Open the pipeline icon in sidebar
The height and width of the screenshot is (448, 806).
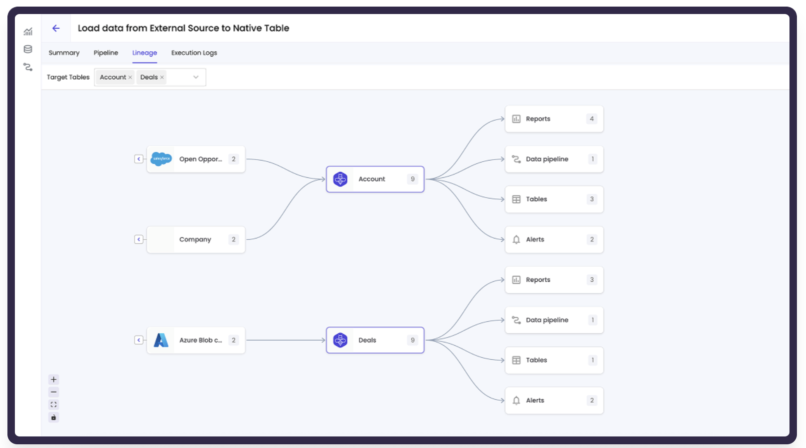28,67
